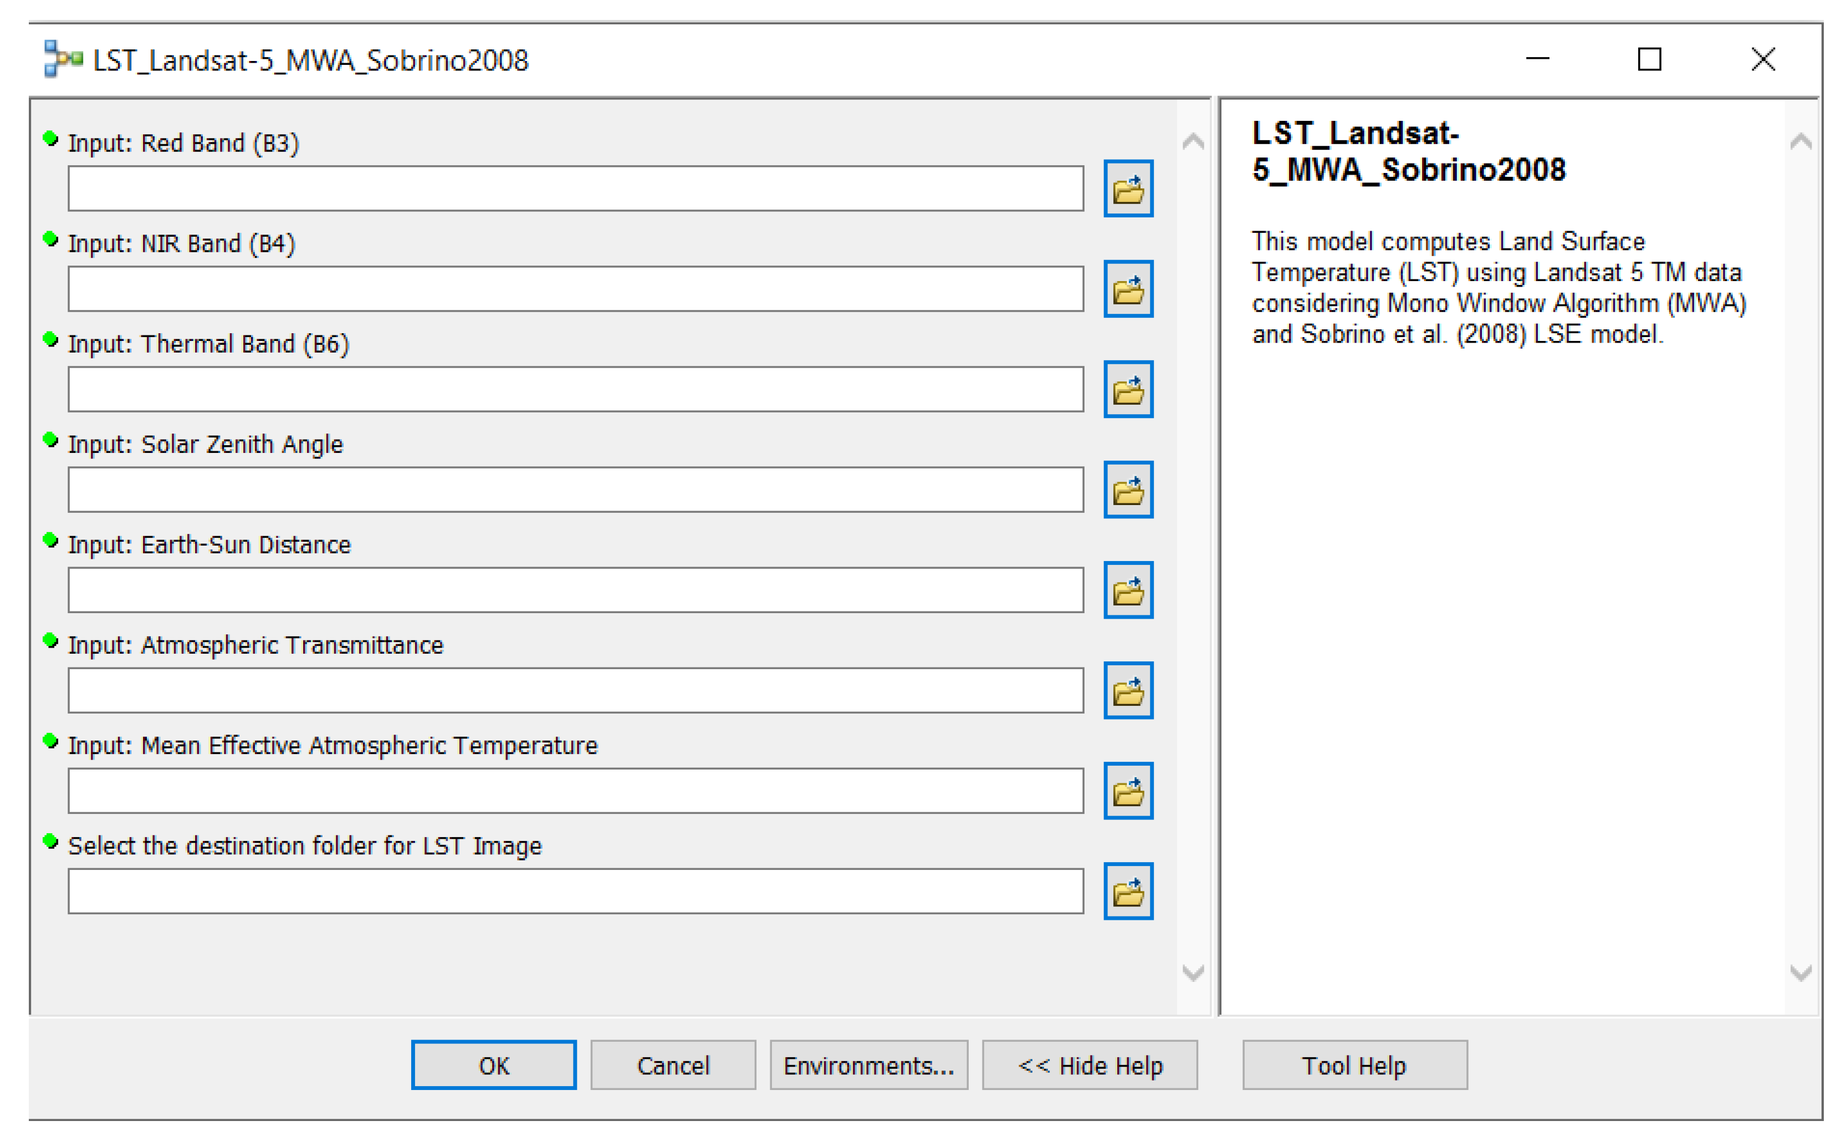This screenshot has width=1841, height=1131.
Task: Open Tool Help
Action: pyautogui.click(x=1354, y=1065)
